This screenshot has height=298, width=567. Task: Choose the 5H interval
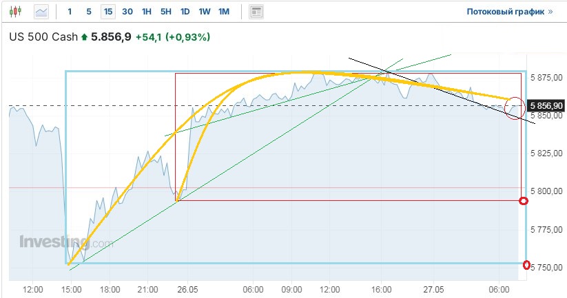tap(166, 12)
